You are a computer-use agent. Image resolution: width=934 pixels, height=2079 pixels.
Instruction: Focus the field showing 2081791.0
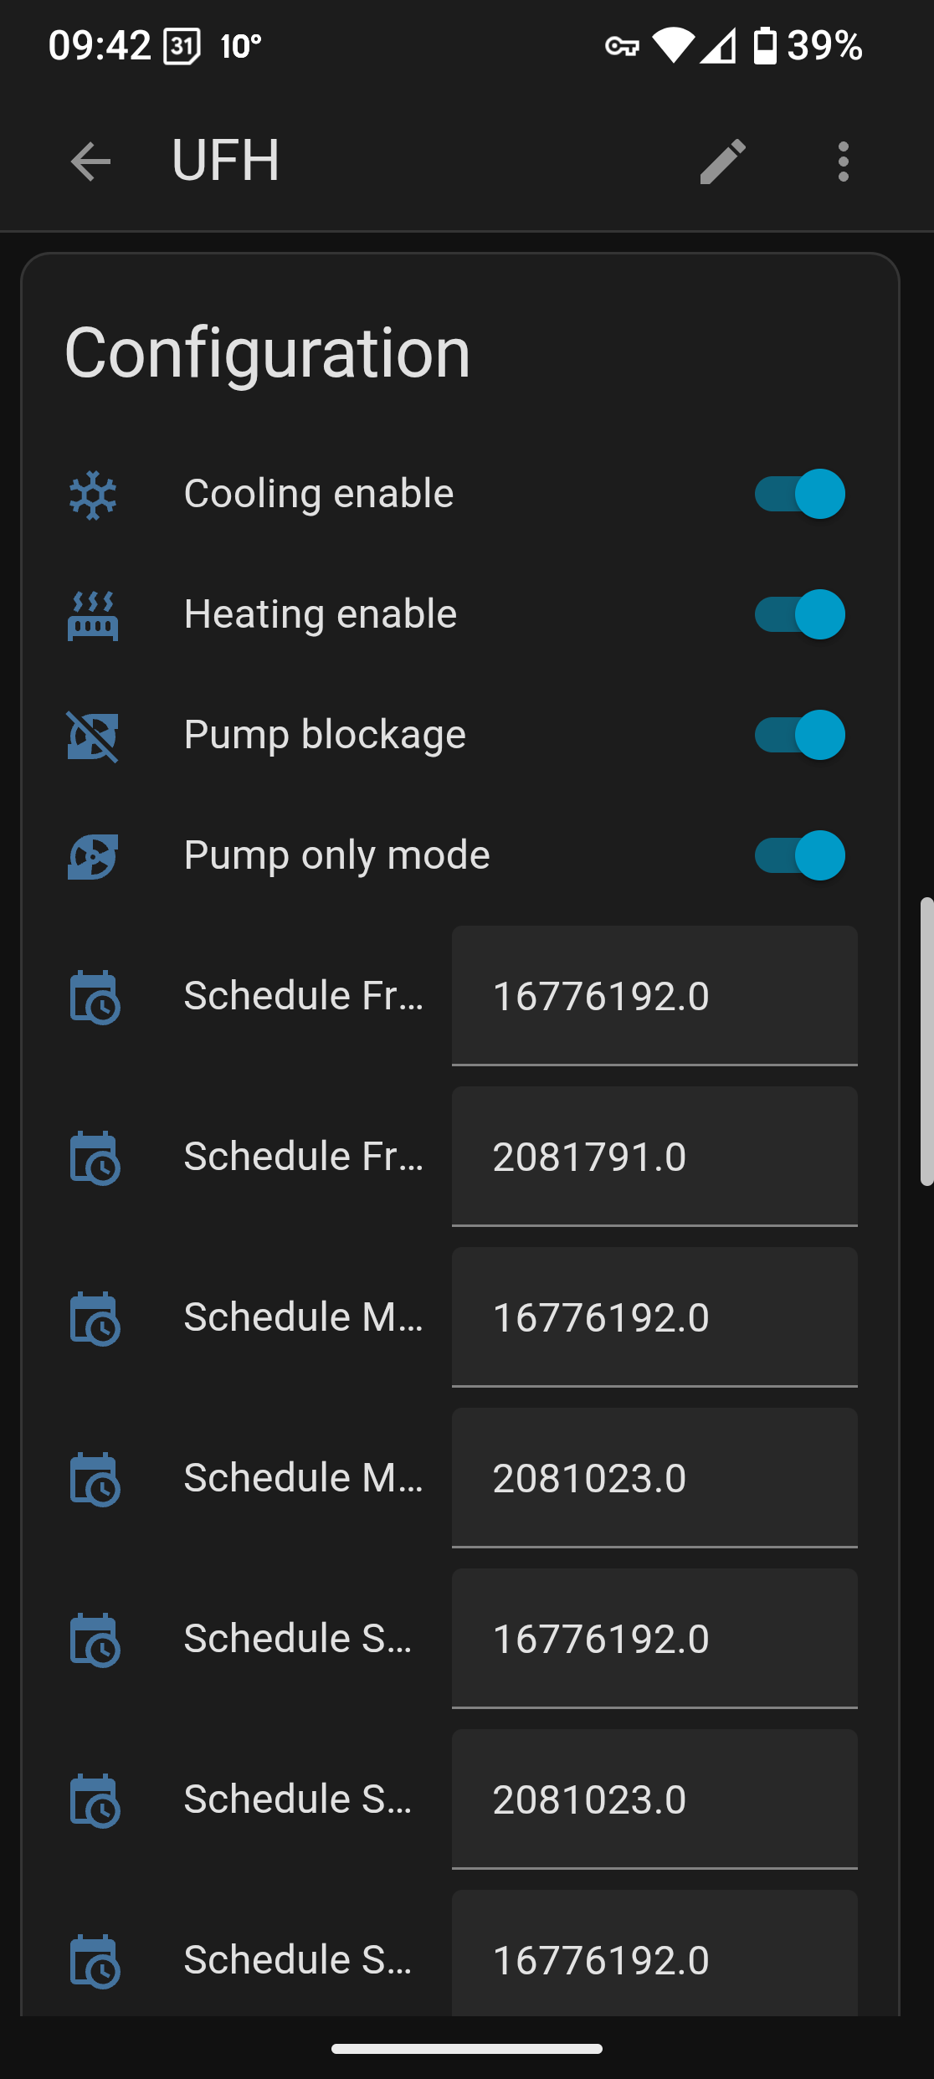tap(654, 1157)
